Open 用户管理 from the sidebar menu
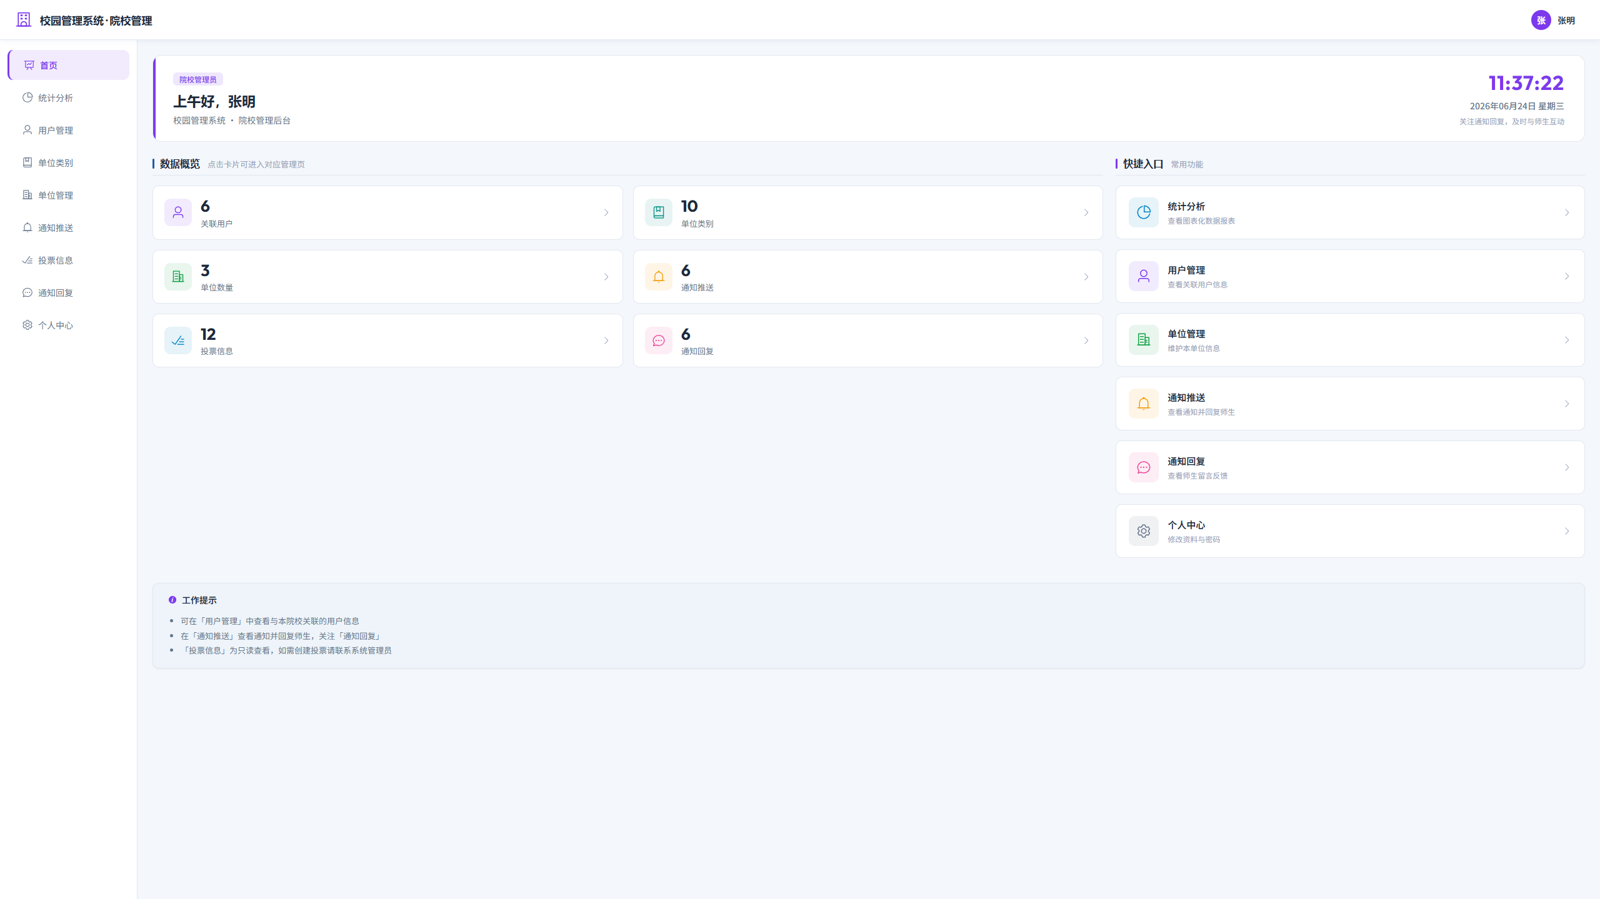Viewport: 1600px width, 899px height. coord(69,130)
